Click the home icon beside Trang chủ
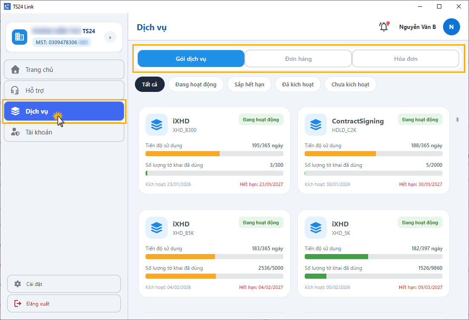Screen dimensions: 469x320 click(x=15, y=69)
